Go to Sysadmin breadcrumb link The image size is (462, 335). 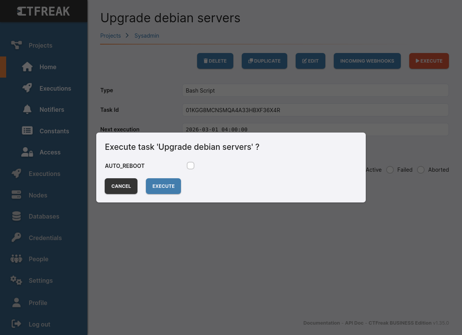[x=147, y=36]
